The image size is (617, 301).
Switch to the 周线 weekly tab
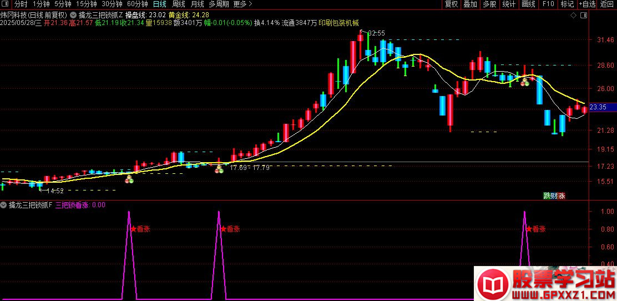pyautogui.click(x=178, y=4)
